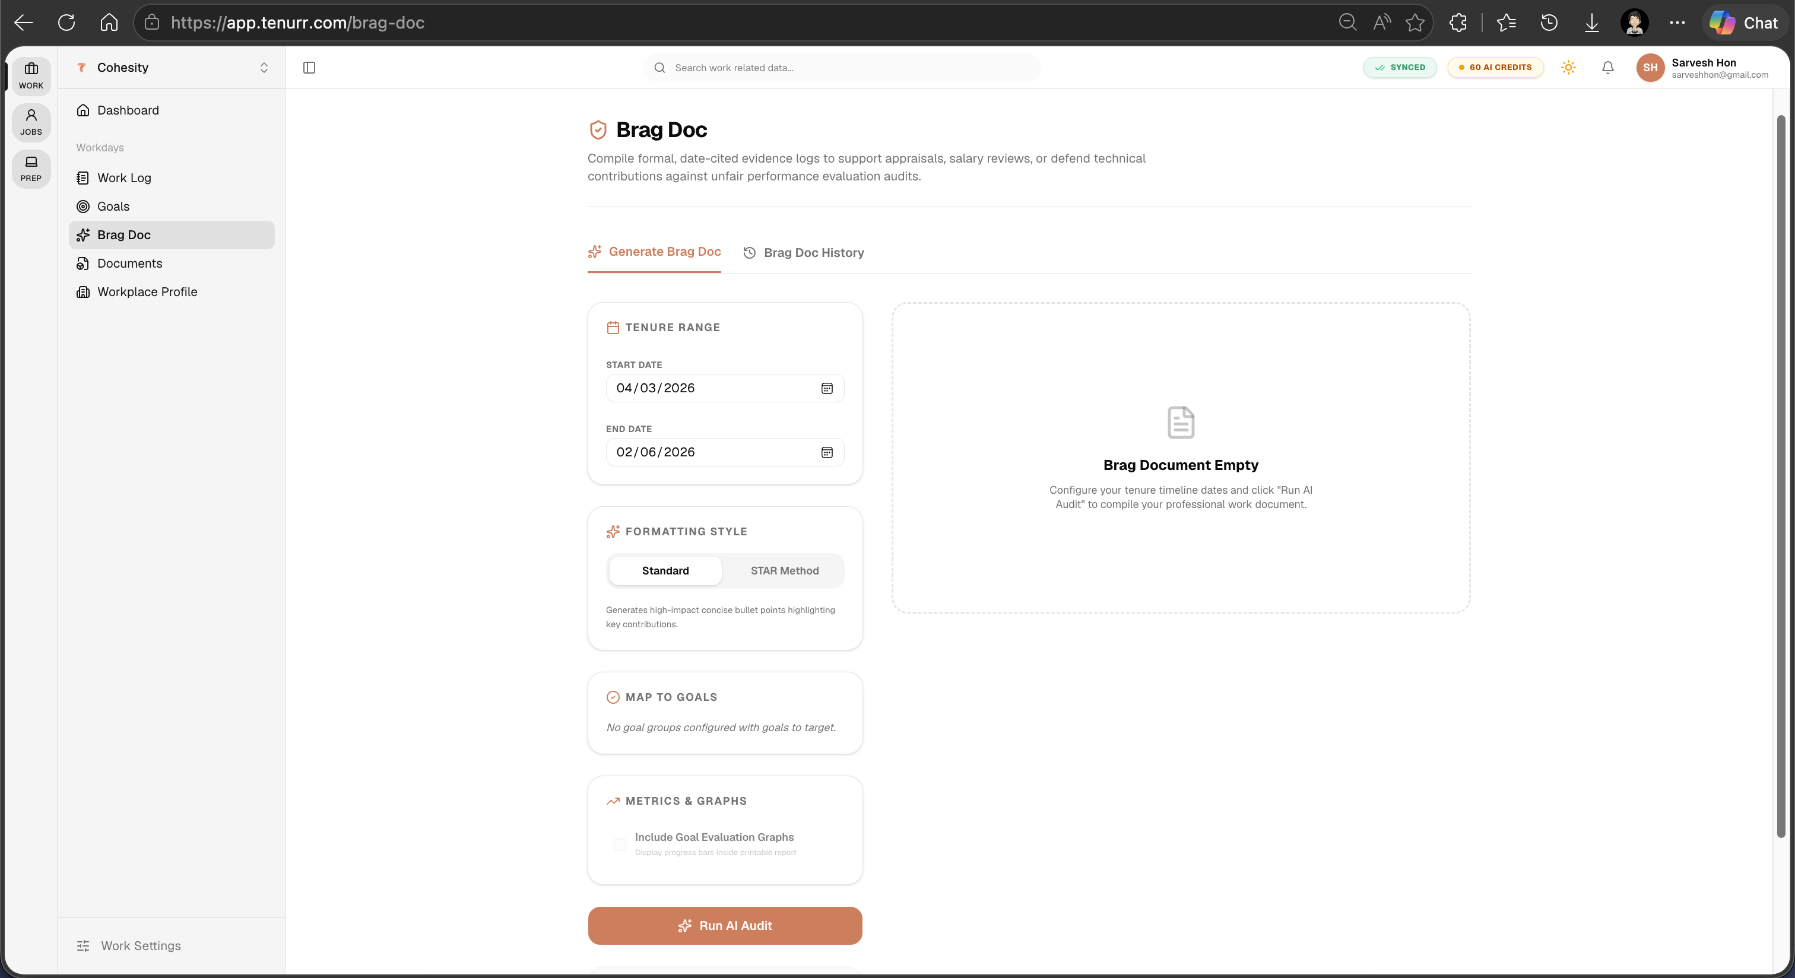The width and height of the screenshot is (1795, 978).
Task: Toggle the sidebar collapse icon
Action: [x=309, y=68]
